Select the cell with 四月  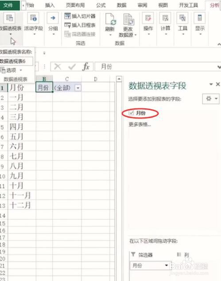tap(22, 127)
